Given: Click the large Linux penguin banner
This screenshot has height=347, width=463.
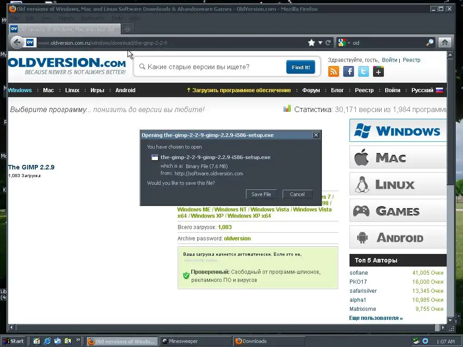Looking at the screenshot, I should [x=398, y=184].
